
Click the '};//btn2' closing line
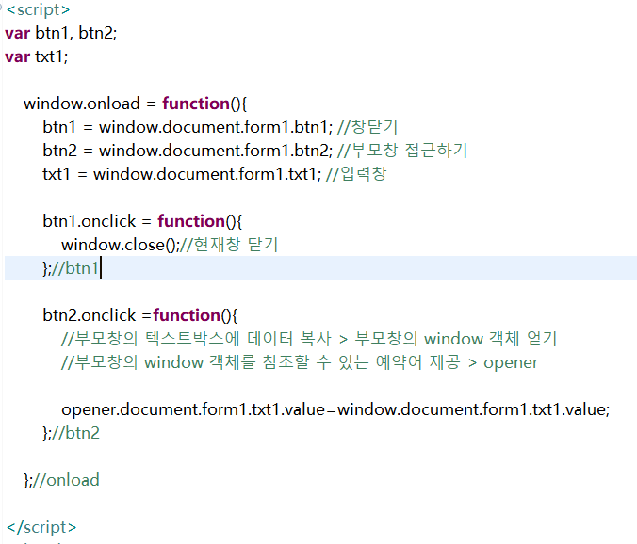pos(71,433)
